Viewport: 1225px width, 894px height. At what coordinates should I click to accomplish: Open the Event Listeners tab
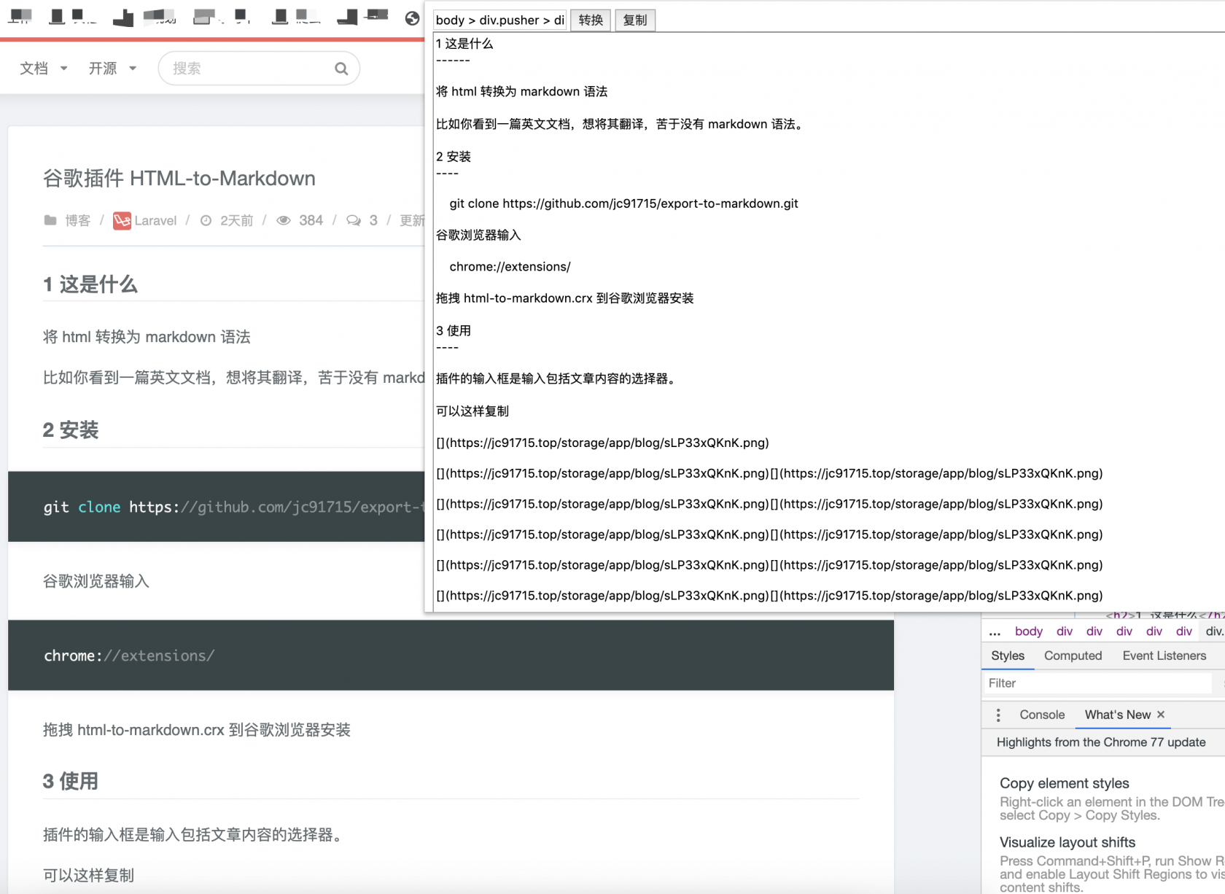[x=1164, y=656]
